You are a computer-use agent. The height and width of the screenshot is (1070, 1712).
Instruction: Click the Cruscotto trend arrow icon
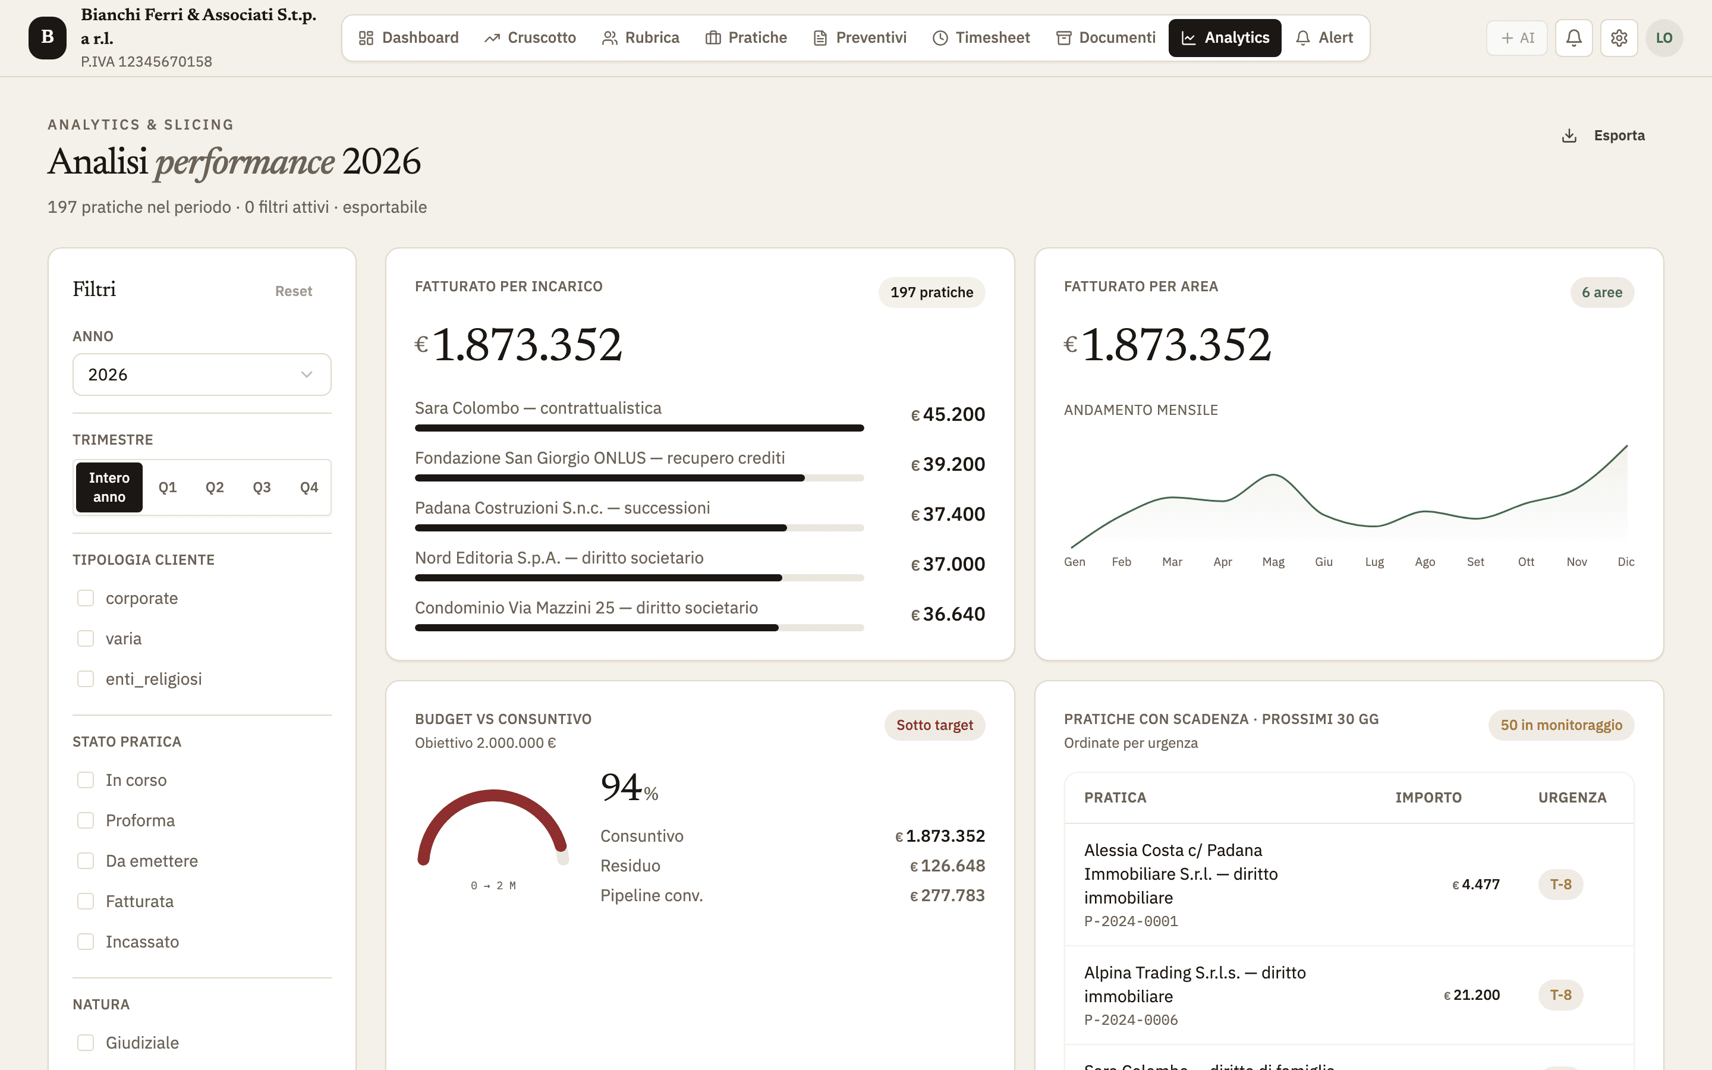coord(492,38)
